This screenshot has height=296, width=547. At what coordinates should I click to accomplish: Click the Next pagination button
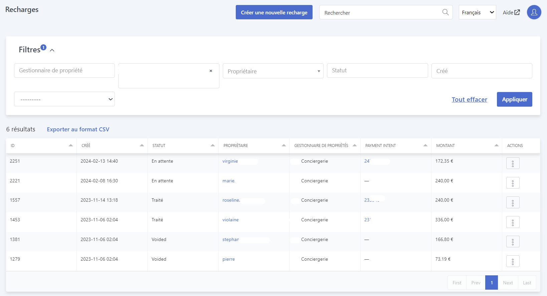tap(508, 283)
